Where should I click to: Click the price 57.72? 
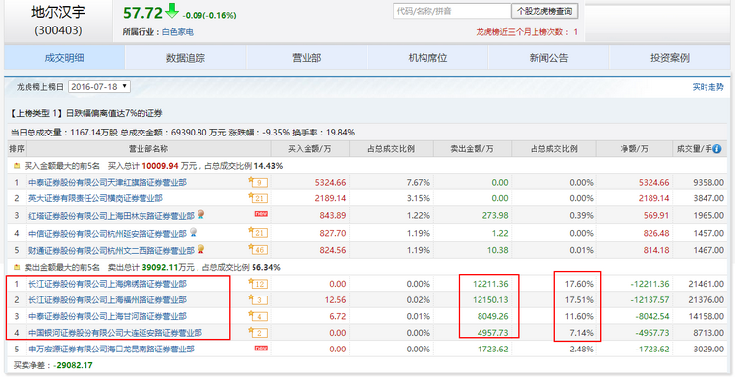142,13
